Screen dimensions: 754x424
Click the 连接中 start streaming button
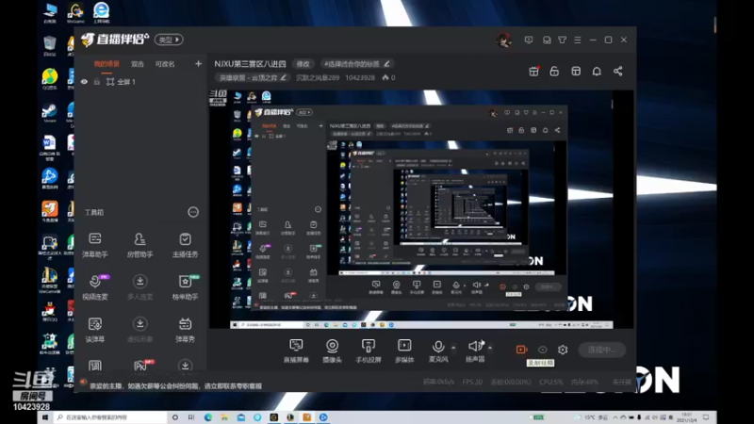coord(601,350)
